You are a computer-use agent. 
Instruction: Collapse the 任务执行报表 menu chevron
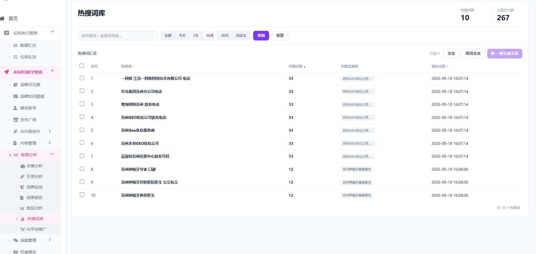(52, 32)
